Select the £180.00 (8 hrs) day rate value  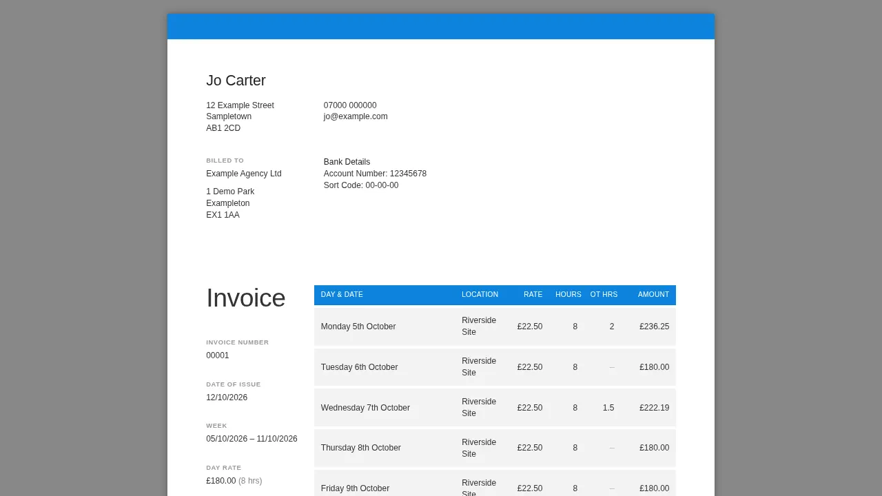pyautogui.click(x=234, y=481)
